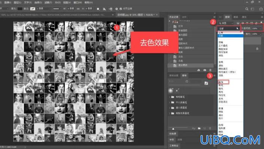Close the 目标图.jpg document tab
264x149 pixels.
tap(157, 15)
